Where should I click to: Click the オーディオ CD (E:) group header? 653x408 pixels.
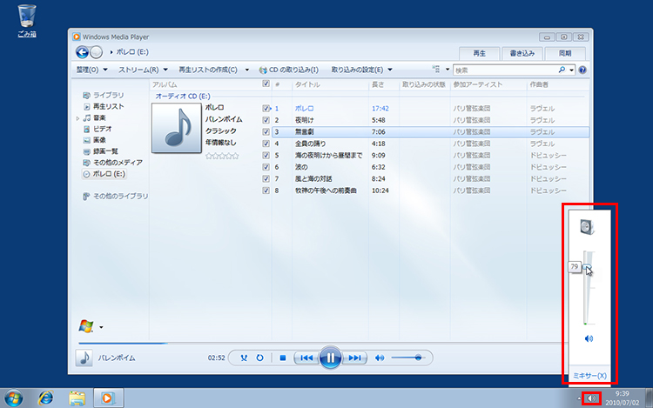click(183, 96)
